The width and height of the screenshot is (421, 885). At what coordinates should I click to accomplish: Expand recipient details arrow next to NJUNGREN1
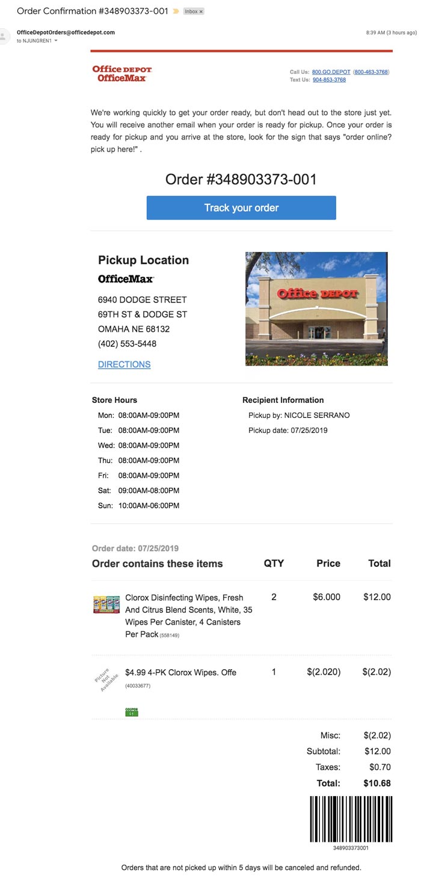pyautogui.click(x=56, y=41)
